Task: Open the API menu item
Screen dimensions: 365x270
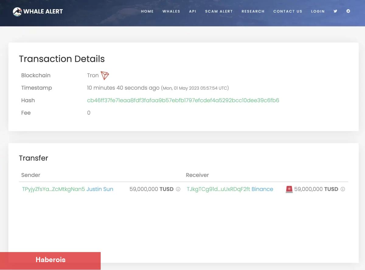Action: [x=193, y=11]
